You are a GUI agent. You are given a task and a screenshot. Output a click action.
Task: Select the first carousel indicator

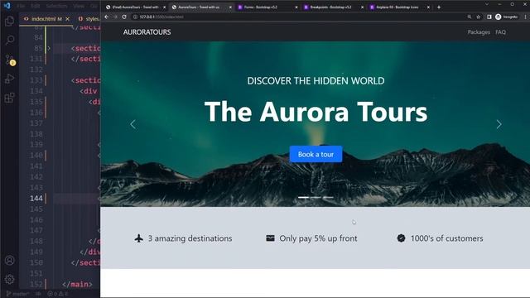pos(303,197)
